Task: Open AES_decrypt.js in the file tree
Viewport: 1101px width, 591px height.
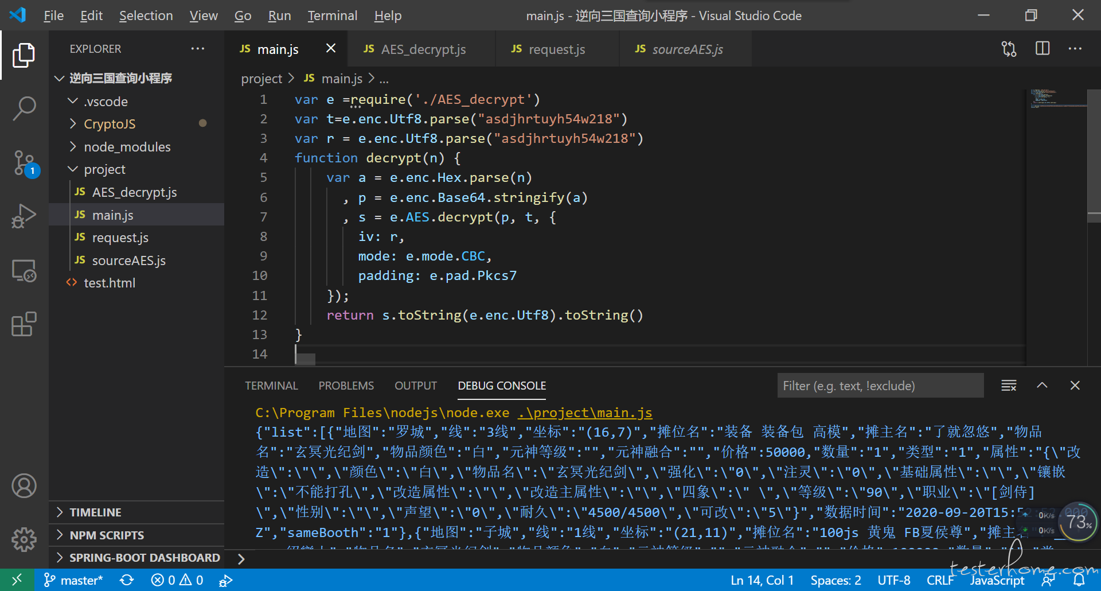Action: tap(136, 192)
